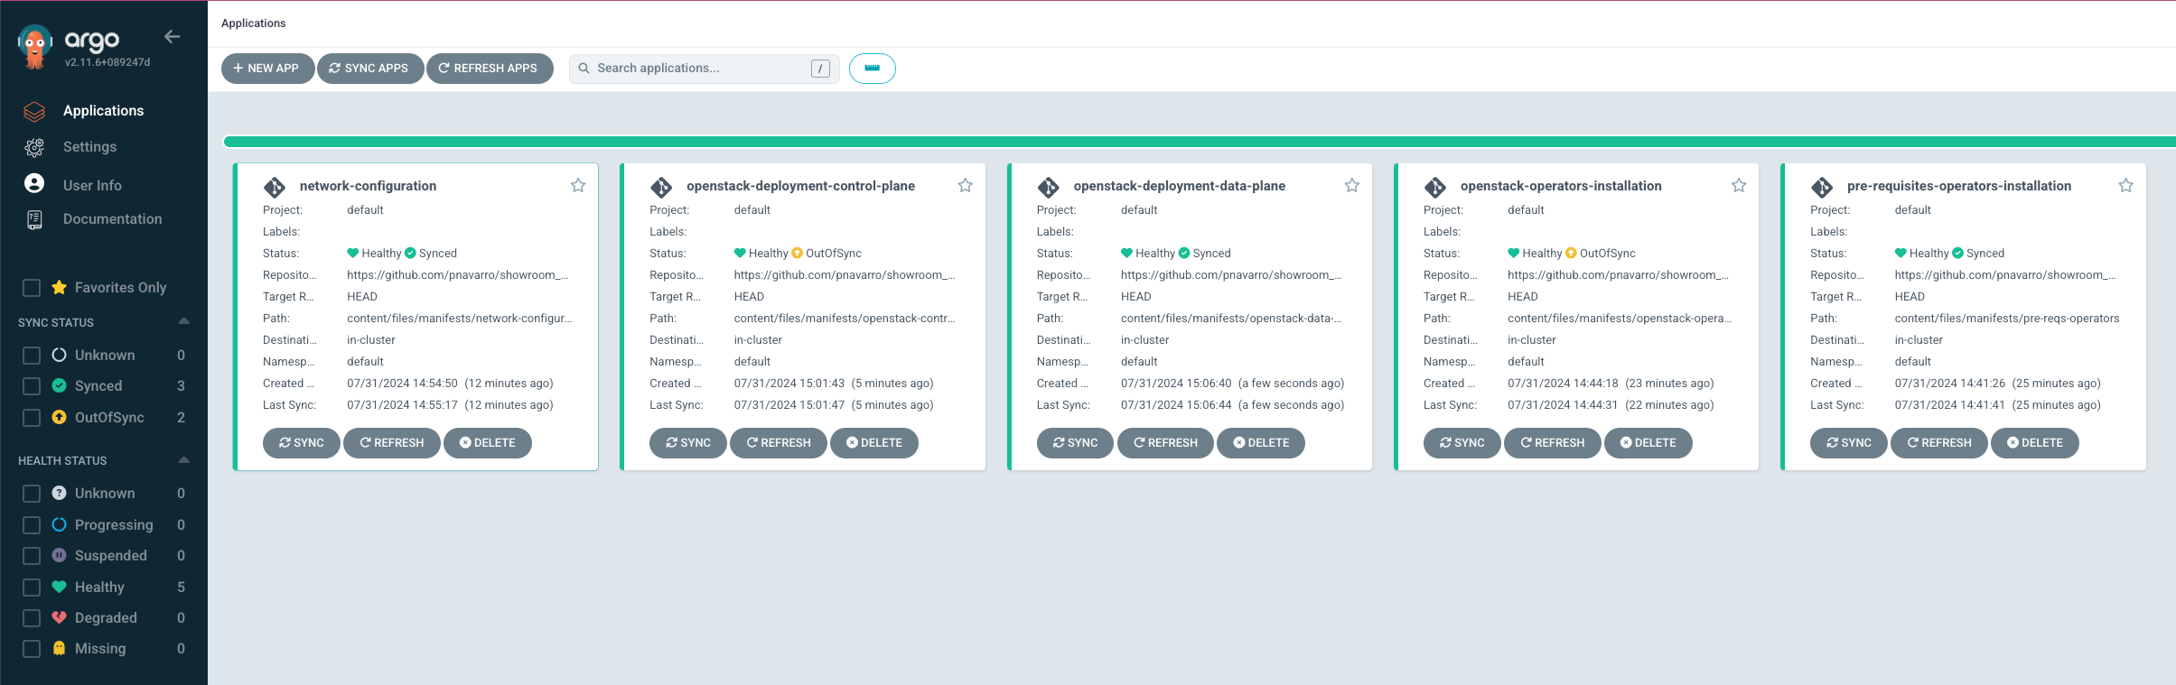The image size is (2176, 685).
Task: Sync the network-configuration application
Action: 301,443
